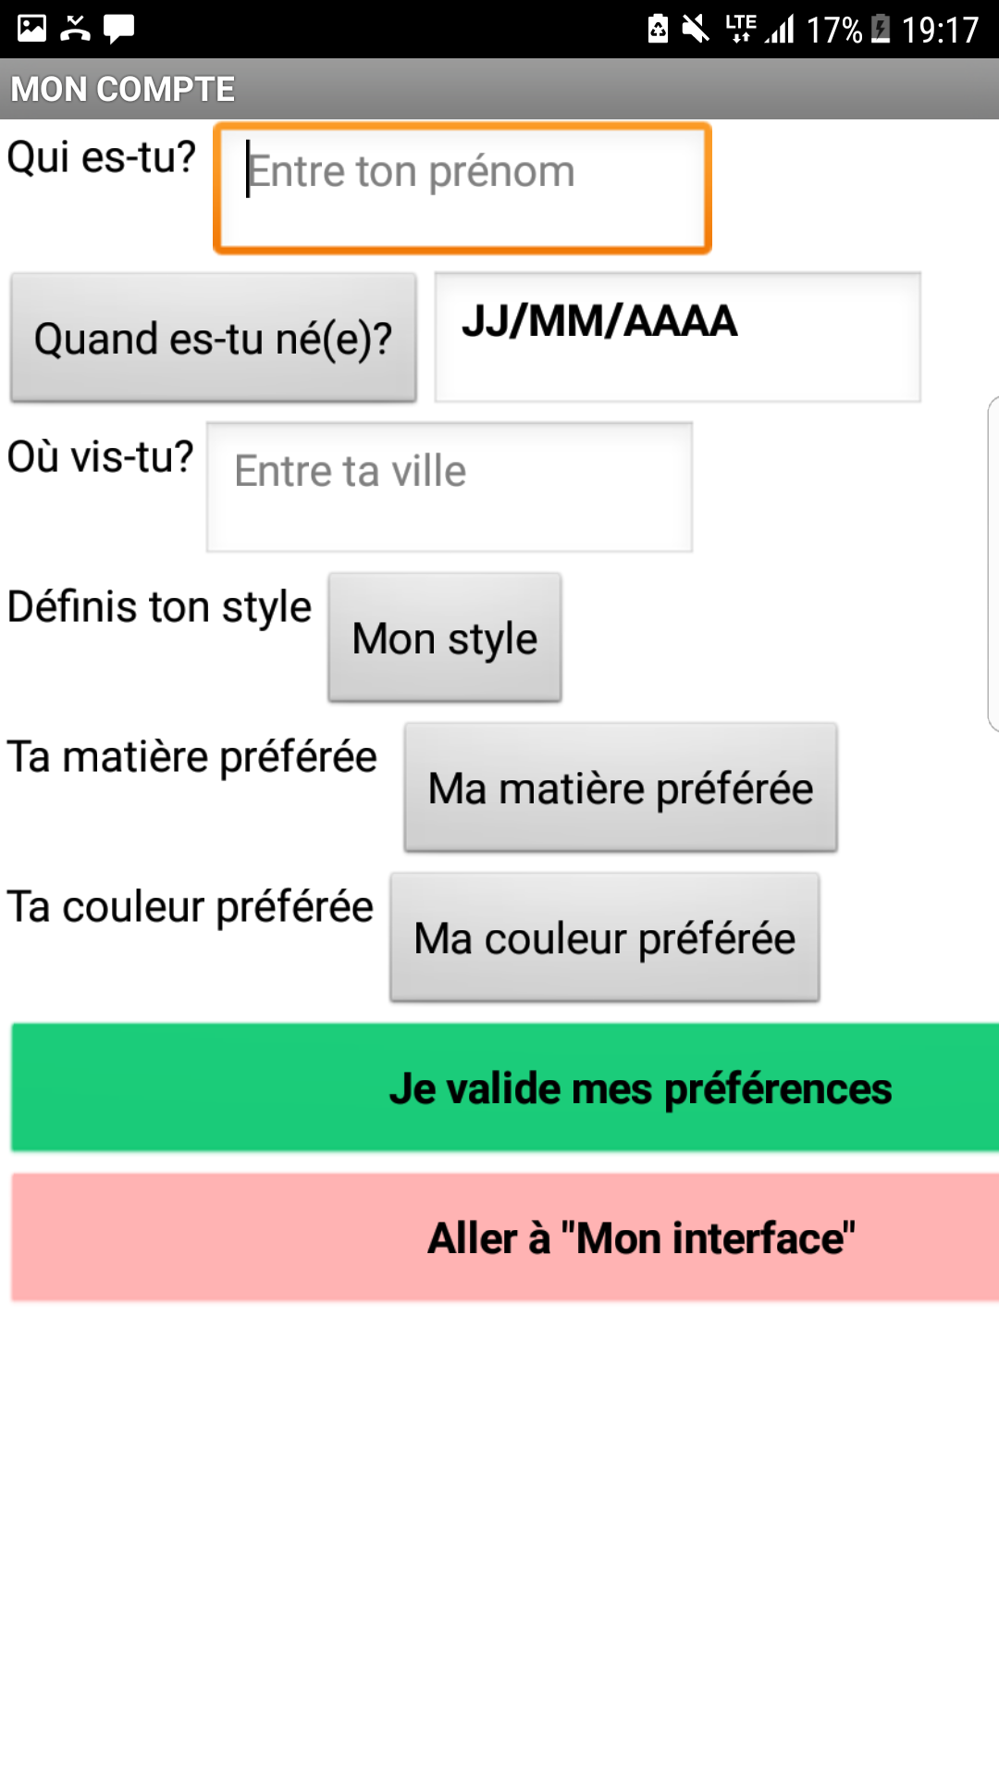Open the 'Mon style' picker
Image resolution: width=999 pixels, height=1777 pixels.
click(445, 638)
